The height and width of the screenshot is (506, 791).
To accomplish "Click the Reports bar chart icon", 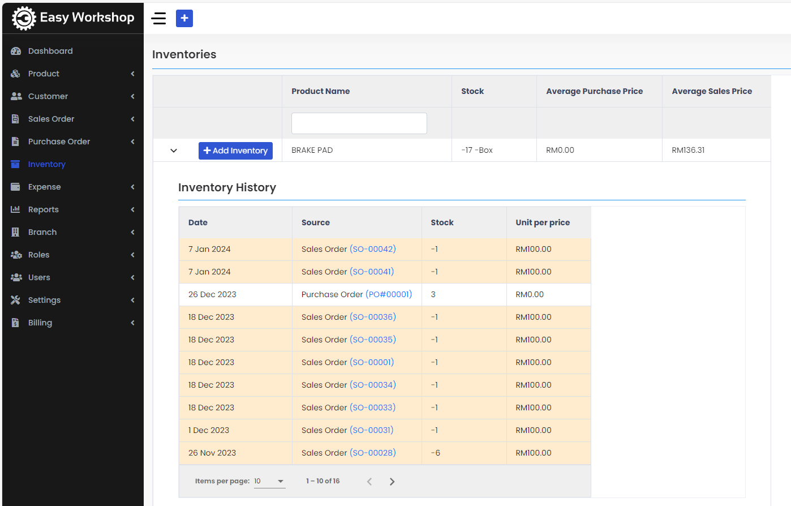I will pos(16,209).
